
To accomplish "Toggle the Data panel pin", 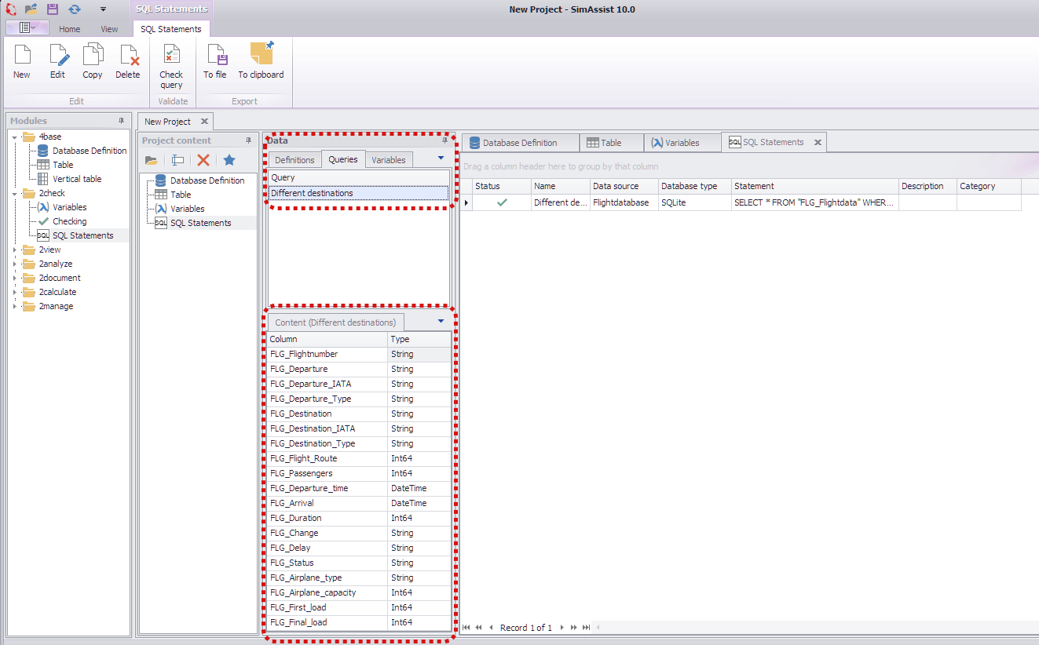I will [445, 139].
